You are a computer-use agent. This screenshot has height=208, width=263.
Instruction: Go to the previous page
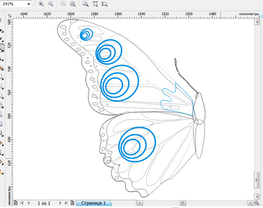tap(28, 203)
